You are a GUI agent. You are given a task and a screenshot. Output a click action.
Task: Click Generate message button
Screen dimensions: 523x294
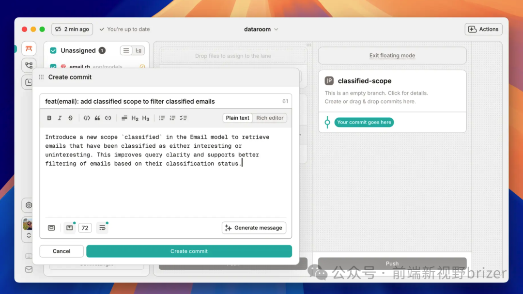click(x=254, y=228)
